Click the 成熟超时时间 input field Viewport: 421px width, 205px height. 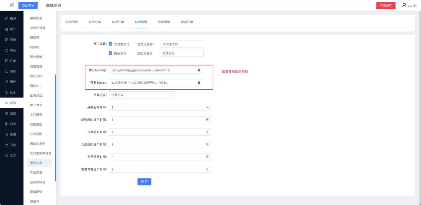pos(156,108)
